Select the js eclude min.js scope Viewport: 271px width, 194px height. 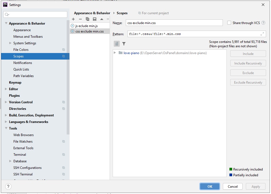[90, 26]
